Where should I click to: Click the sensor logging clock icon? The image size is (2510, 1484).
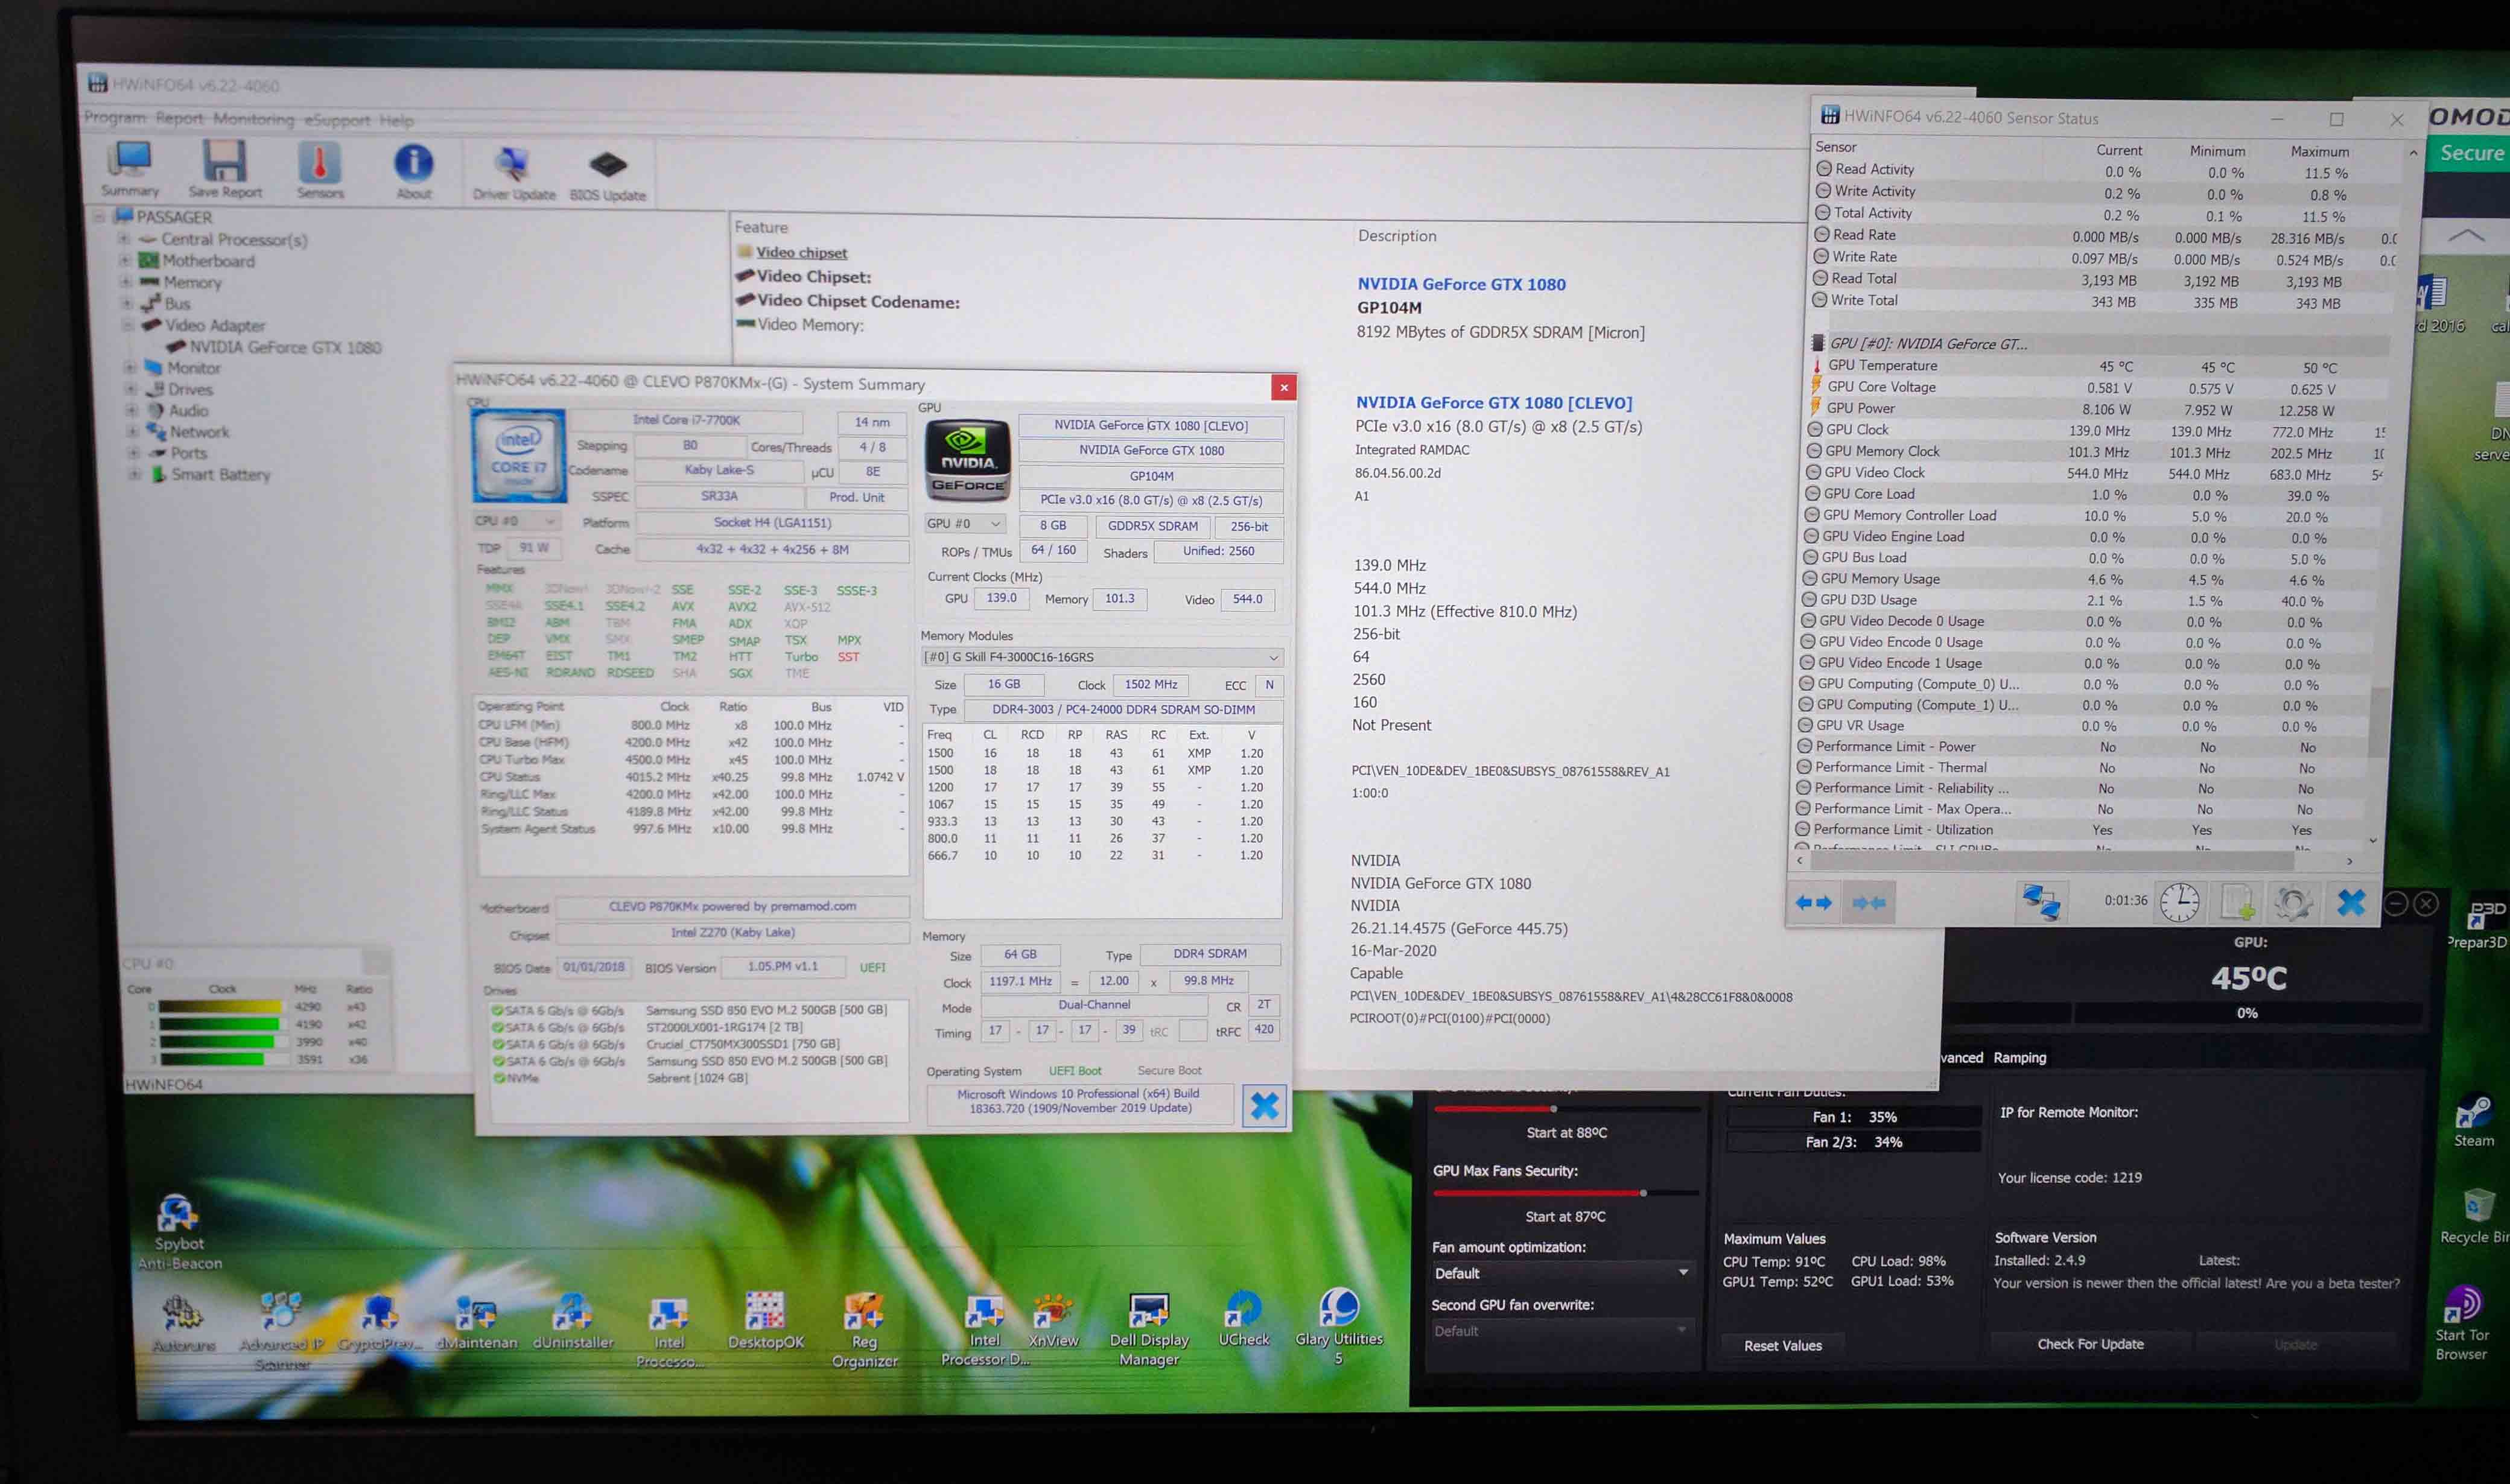[2179, 903]
